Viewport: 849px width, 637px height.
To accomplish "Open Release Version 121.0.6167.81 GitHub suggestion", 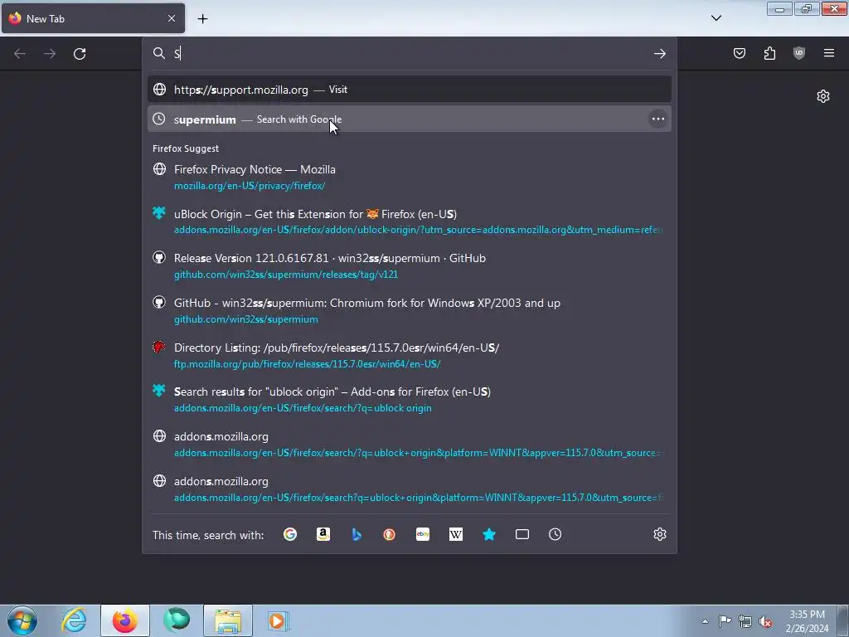I will [x=410, y=266].
